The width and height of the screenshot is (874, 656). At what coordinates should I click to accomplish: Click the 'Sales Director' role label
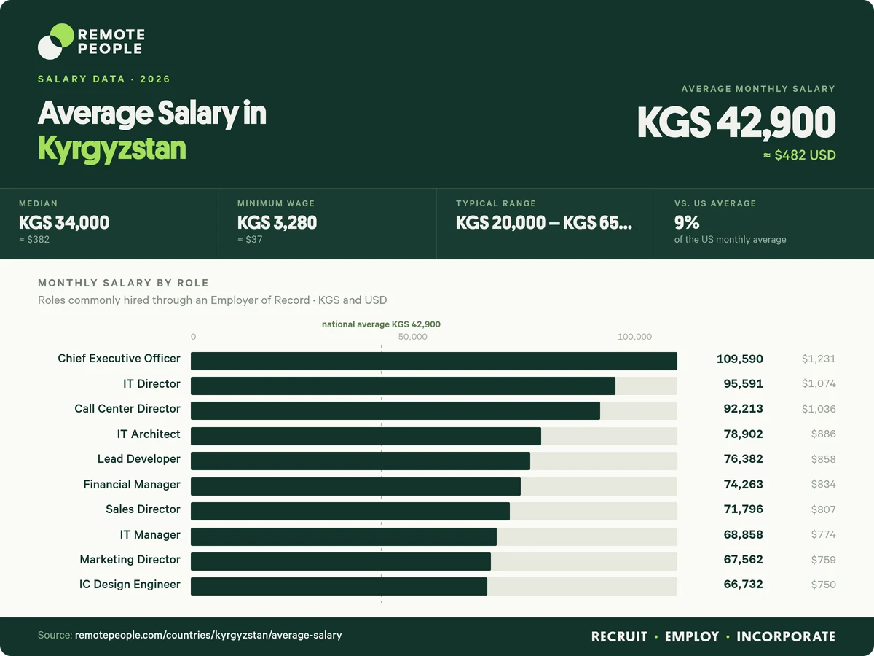pyautogui.click(x=143, y=509)
